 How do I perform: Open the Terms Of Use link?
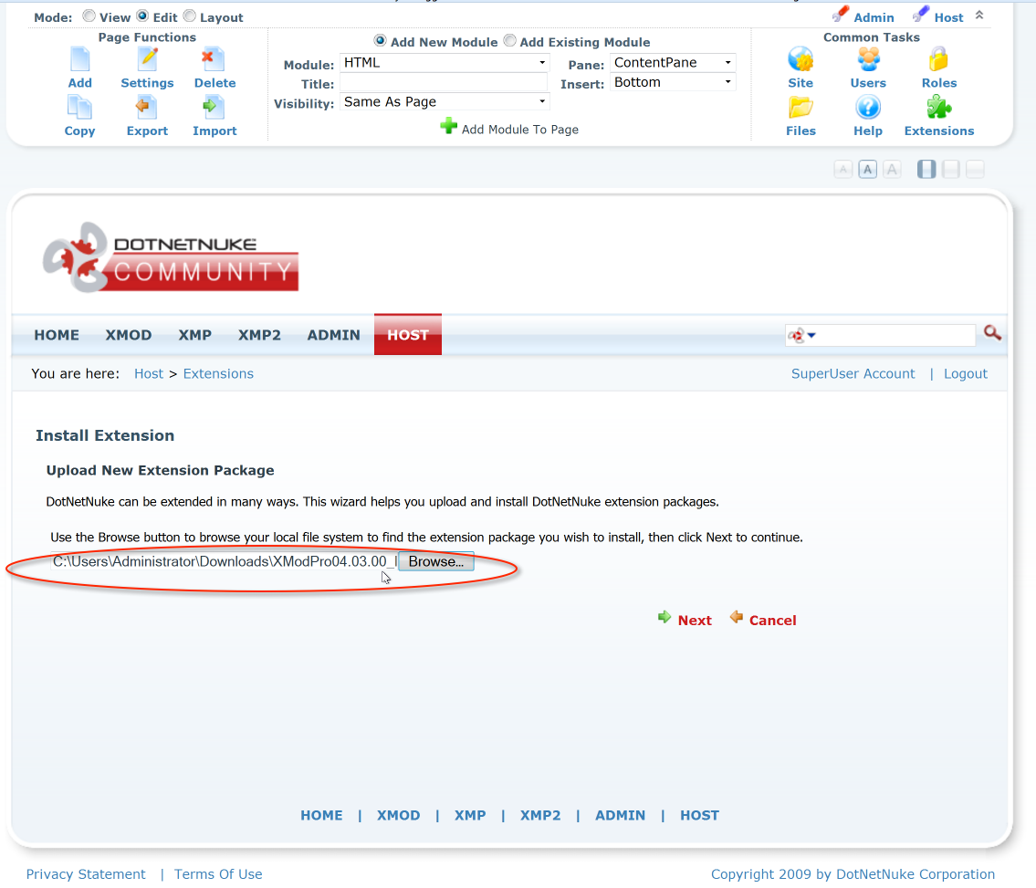coord(218,874)
